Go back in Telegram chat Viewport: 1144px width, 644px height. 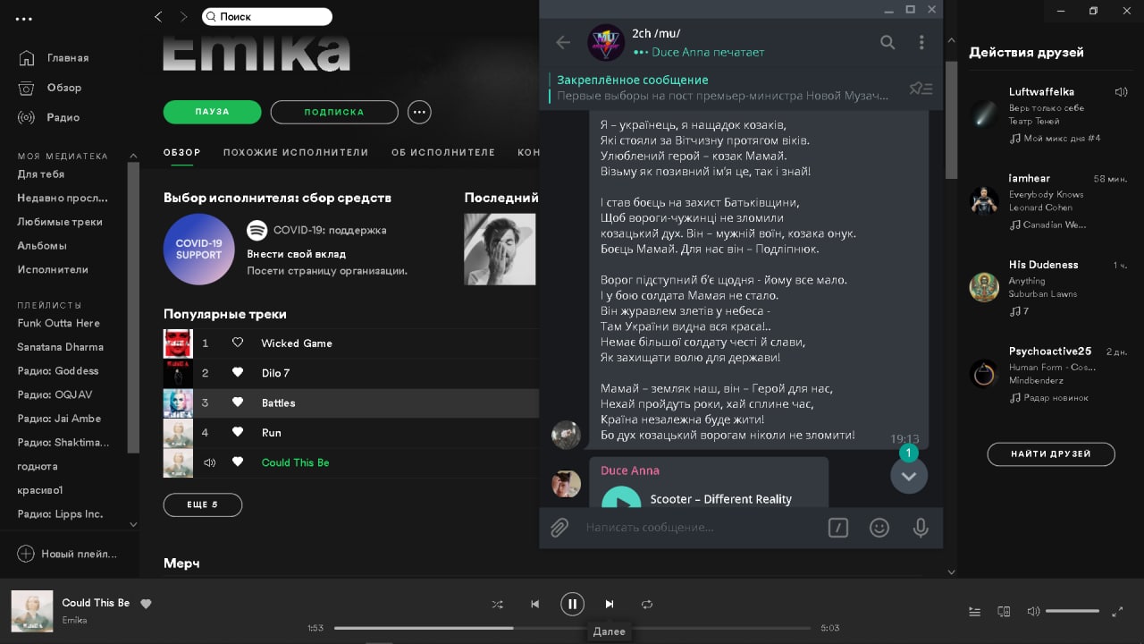click(x=563, y=42)
